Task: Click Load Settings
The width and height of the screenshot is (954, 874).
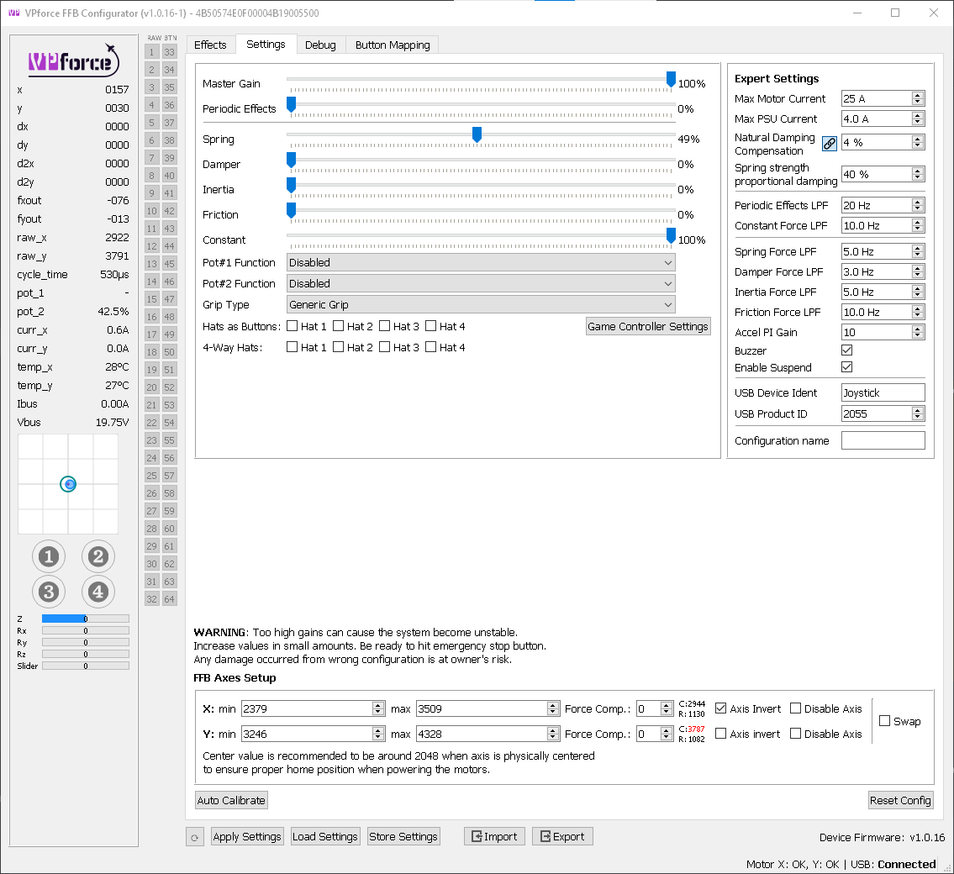Action: click(325, 836)
